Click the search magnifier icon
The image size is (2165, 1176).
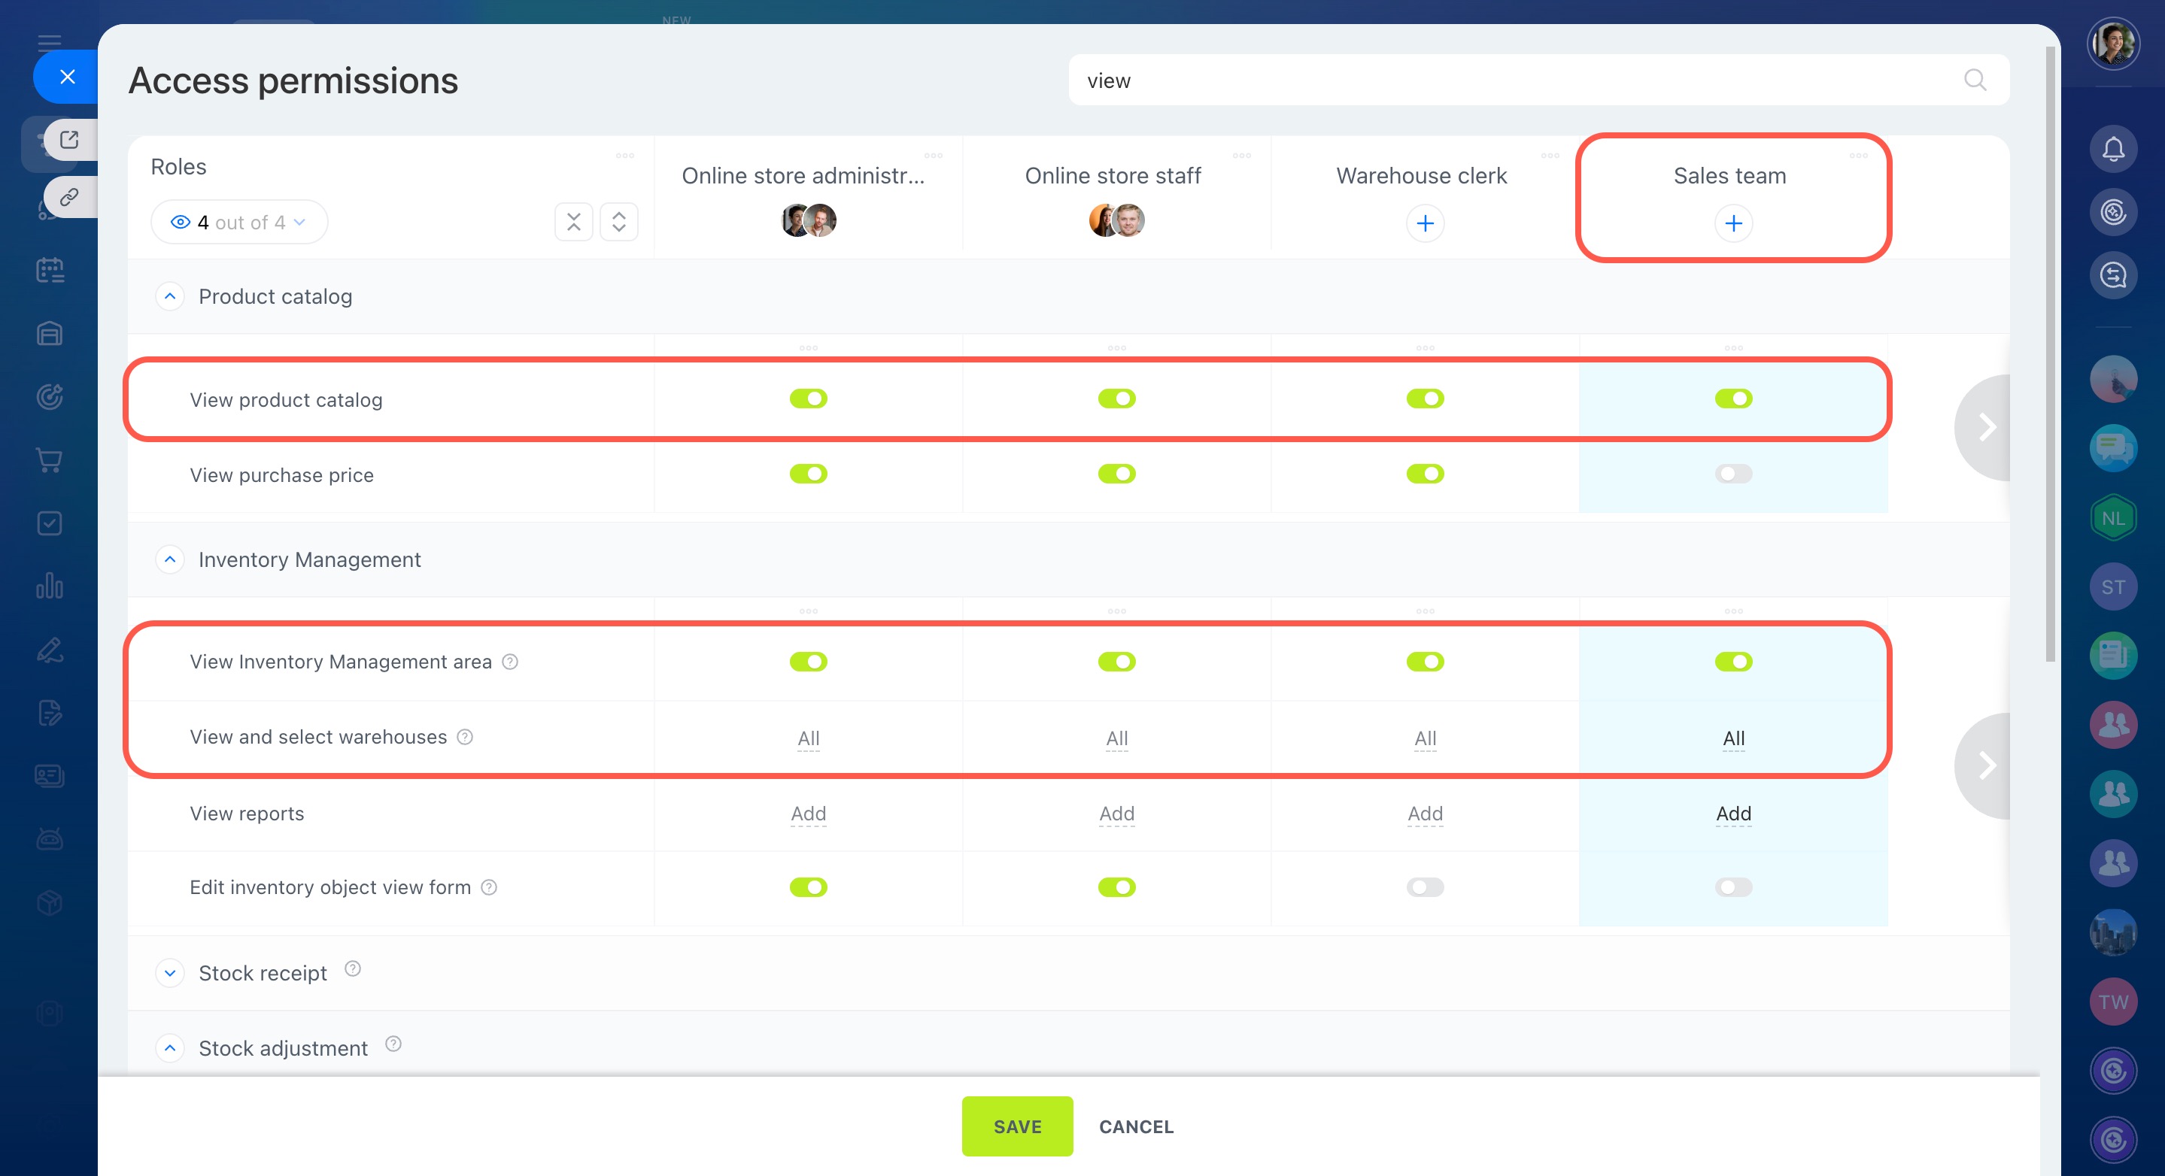(x=1974, y=80)
